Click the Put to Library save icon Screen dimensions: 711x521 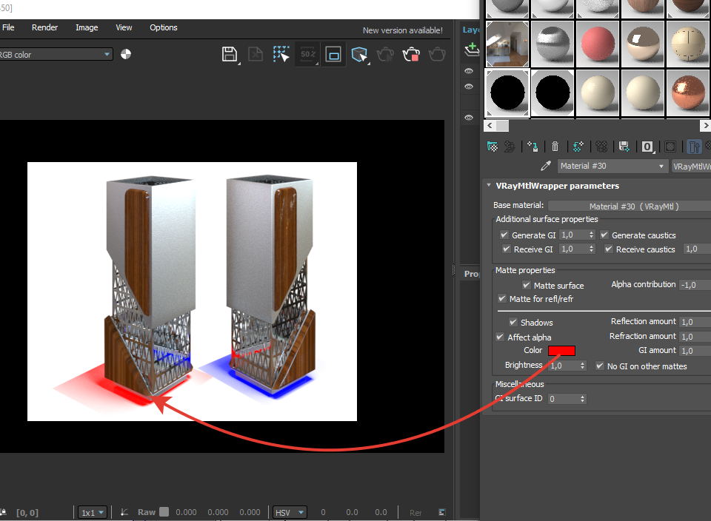624,147
